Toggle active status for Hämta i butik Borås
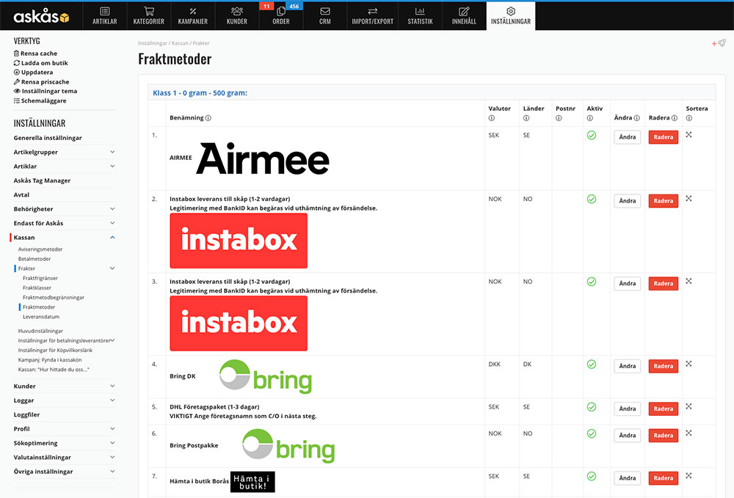 point(591,476)
